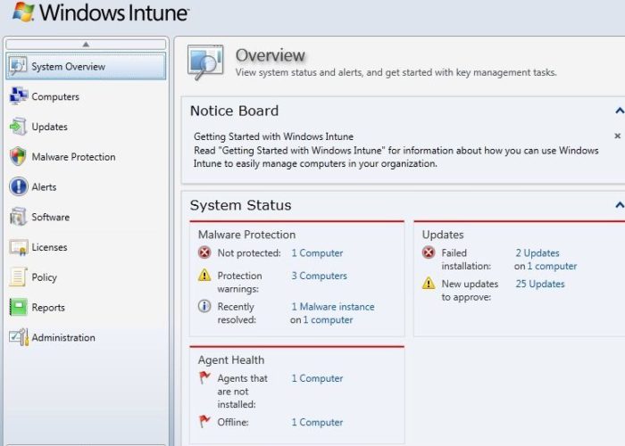Open the 25 Updates to approve link
Screen dimensions: 625x446
(540, 284)
